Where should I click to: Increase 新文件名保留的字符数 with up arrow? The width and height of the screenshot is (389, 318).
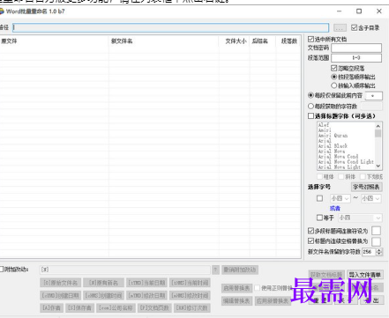[379, 250]
